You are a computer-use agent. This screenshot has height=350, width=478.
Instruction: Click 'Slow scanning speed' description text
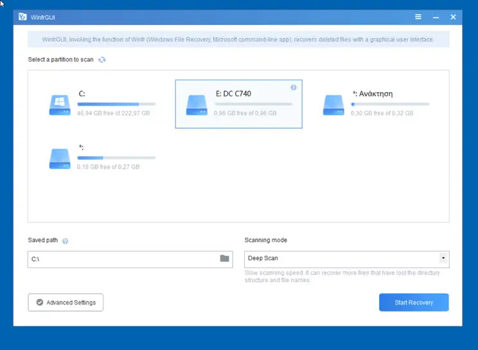[342, 276]
